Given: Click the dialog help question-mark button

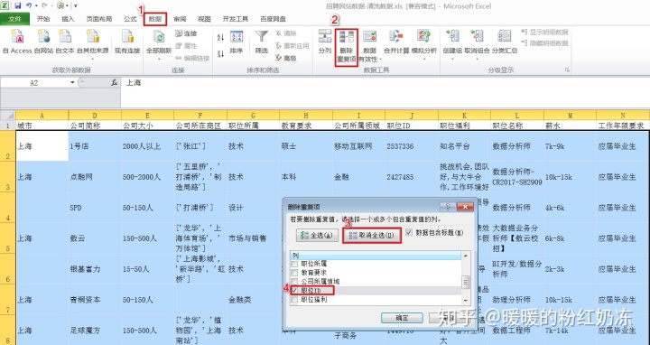Looking at the screenshot, I should pyautogui.click(x=448, y=207).
